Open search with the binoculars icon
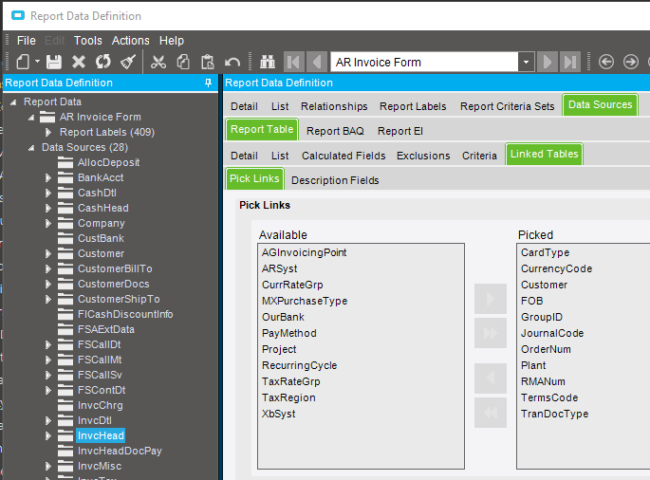This screenshot has height=480, width=650. pyautogui.click(x=268, y=63)
